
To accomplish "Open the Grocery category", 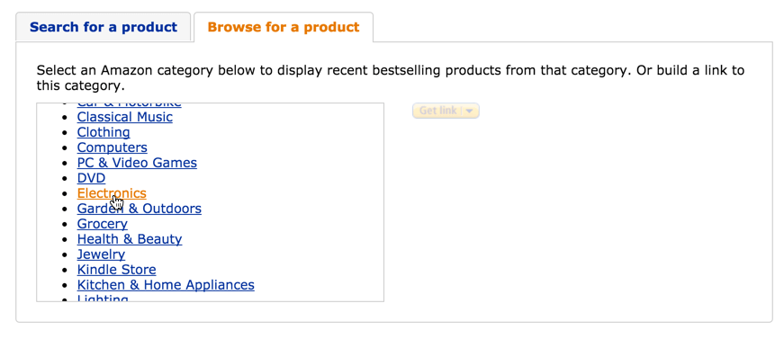I will coord(102,224).
